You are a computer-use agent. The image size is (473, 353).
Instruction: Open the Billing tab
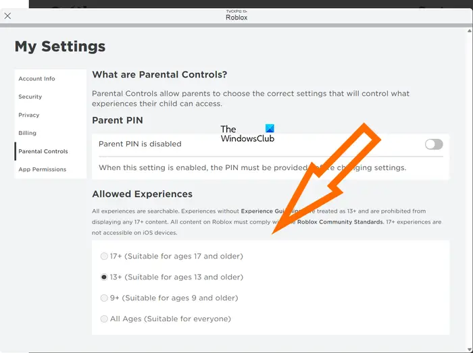[x=28, y=134]
